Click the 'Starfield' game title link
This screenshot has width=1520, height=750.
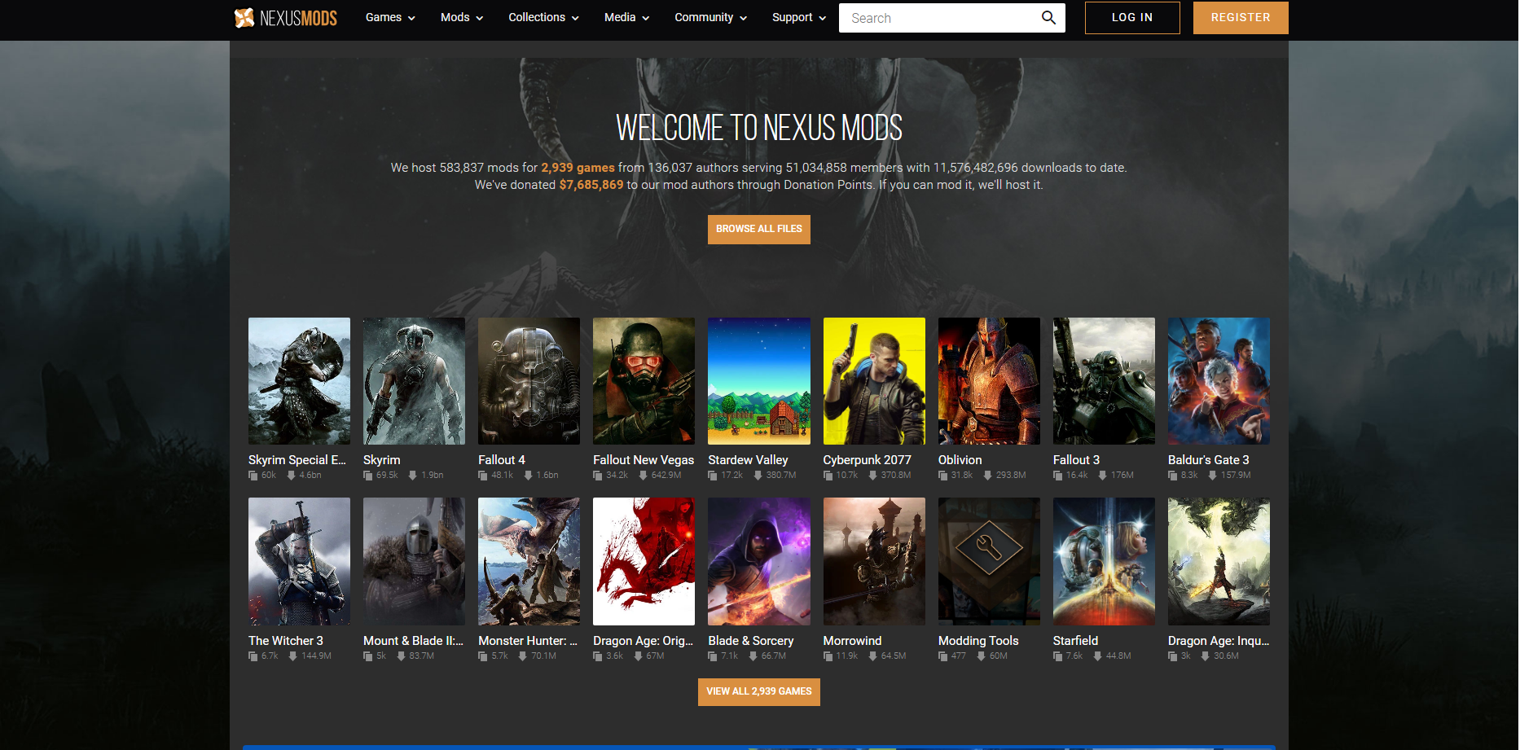[1075, 641]
